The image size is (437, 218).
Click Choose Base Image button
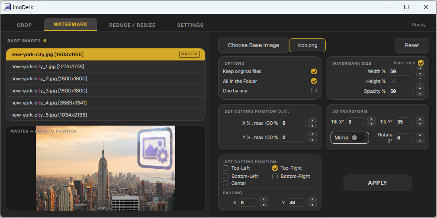pyautogui.click(x=254, y=45)
